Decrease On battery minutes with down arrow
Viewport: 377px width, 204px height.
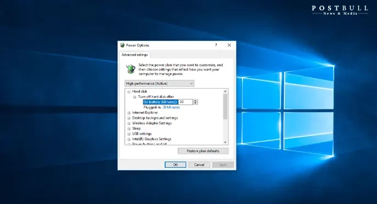[x=195, y=103]
